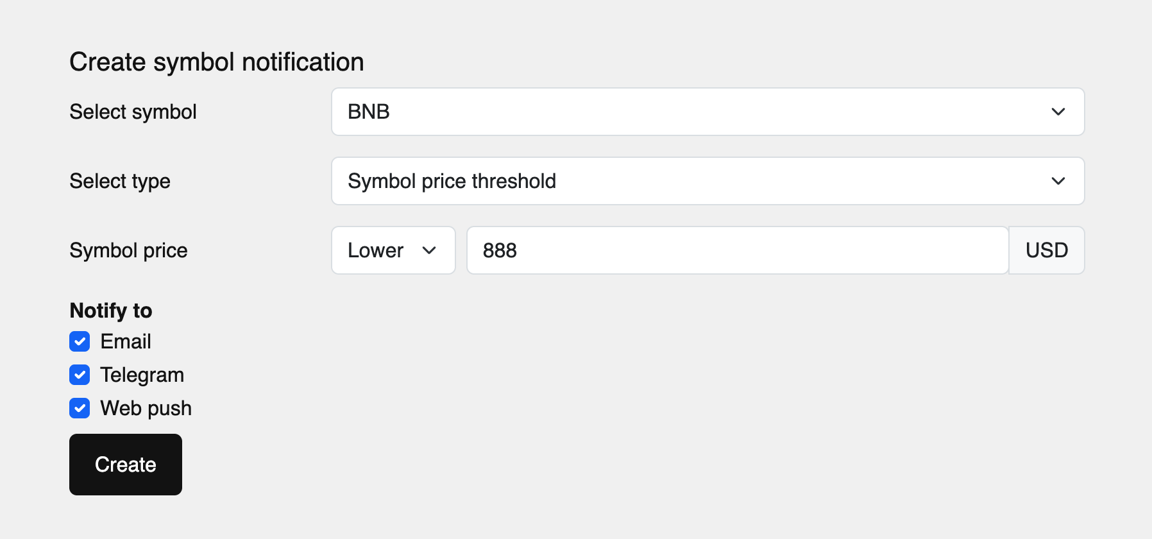Focus the price input showing 888
The image size is (1152, 539).
tap(737, 250)
